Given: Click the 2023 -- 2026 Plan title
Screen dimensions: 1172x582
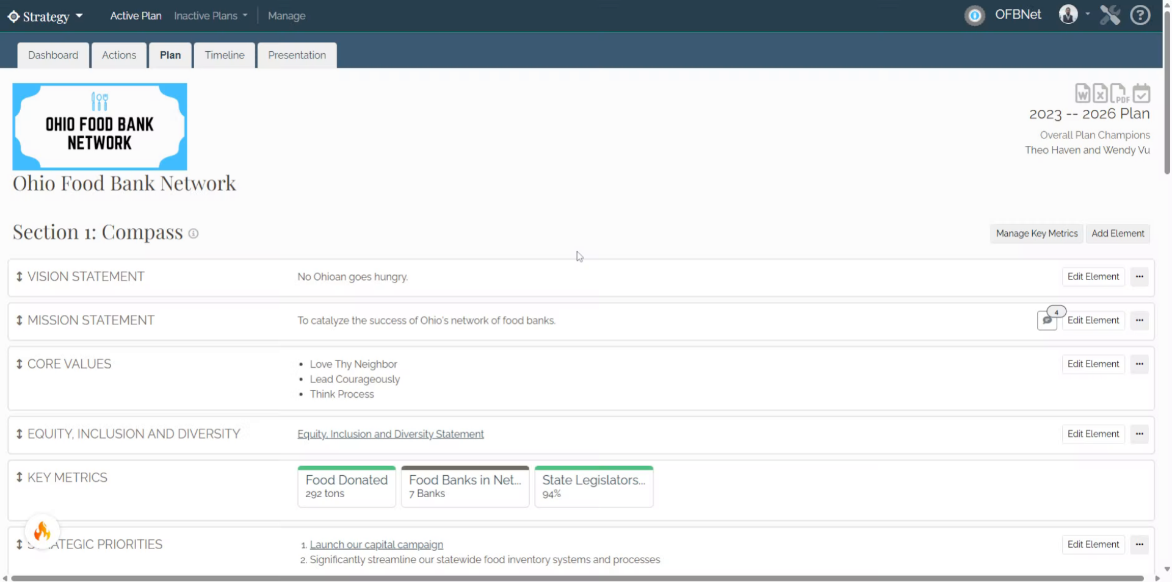Looking at the screenshot, I should click(1089, 114).
